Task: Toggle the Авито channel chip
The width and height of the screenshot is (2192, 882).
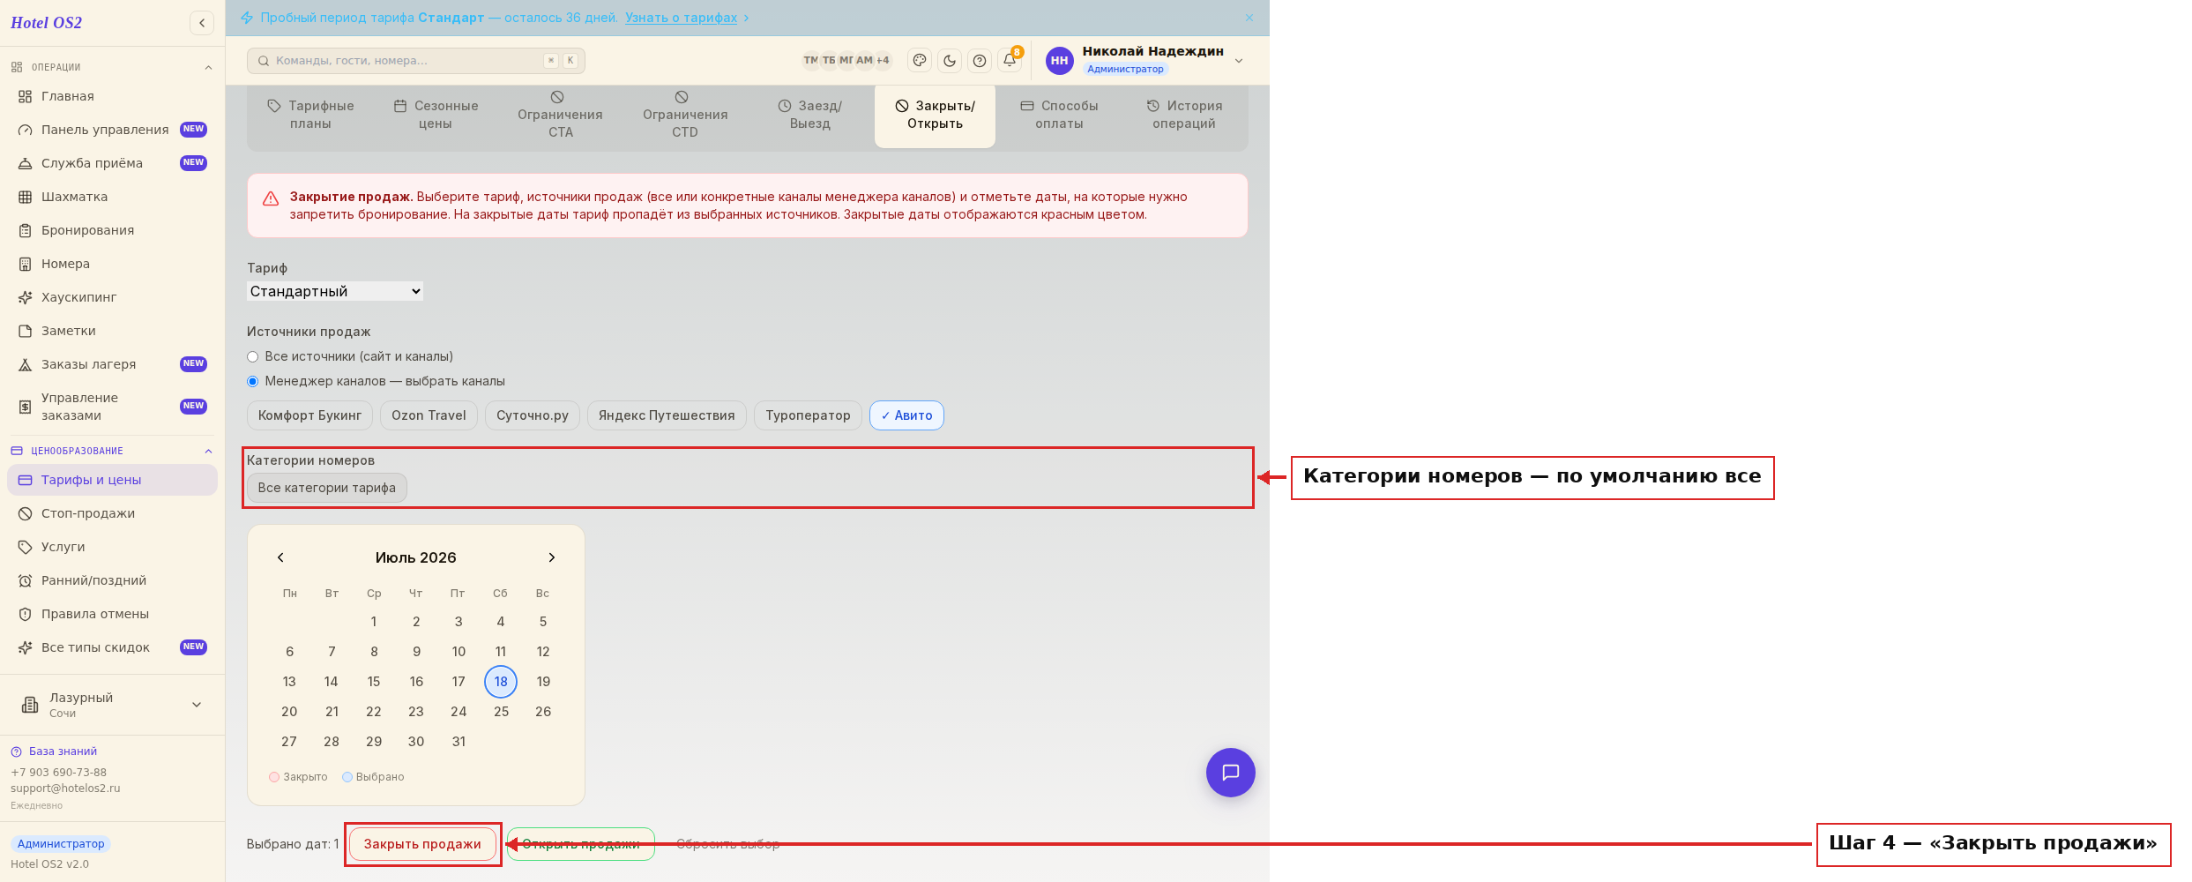Action: 906,415
